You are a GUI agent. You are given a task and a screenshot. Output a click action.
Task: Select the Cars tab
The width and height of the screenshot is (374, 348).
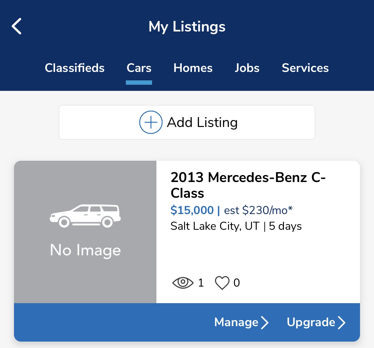(139, 68)
